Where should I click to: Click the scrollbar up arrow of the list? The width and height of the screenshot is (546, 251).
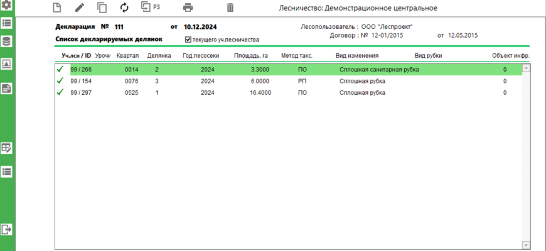point(526,68)
